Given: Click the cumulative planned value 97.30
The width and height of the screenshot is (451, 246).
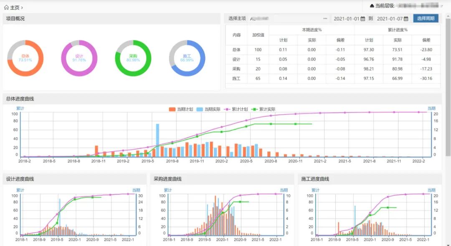Looking at the screenshot, I should 369,50.
